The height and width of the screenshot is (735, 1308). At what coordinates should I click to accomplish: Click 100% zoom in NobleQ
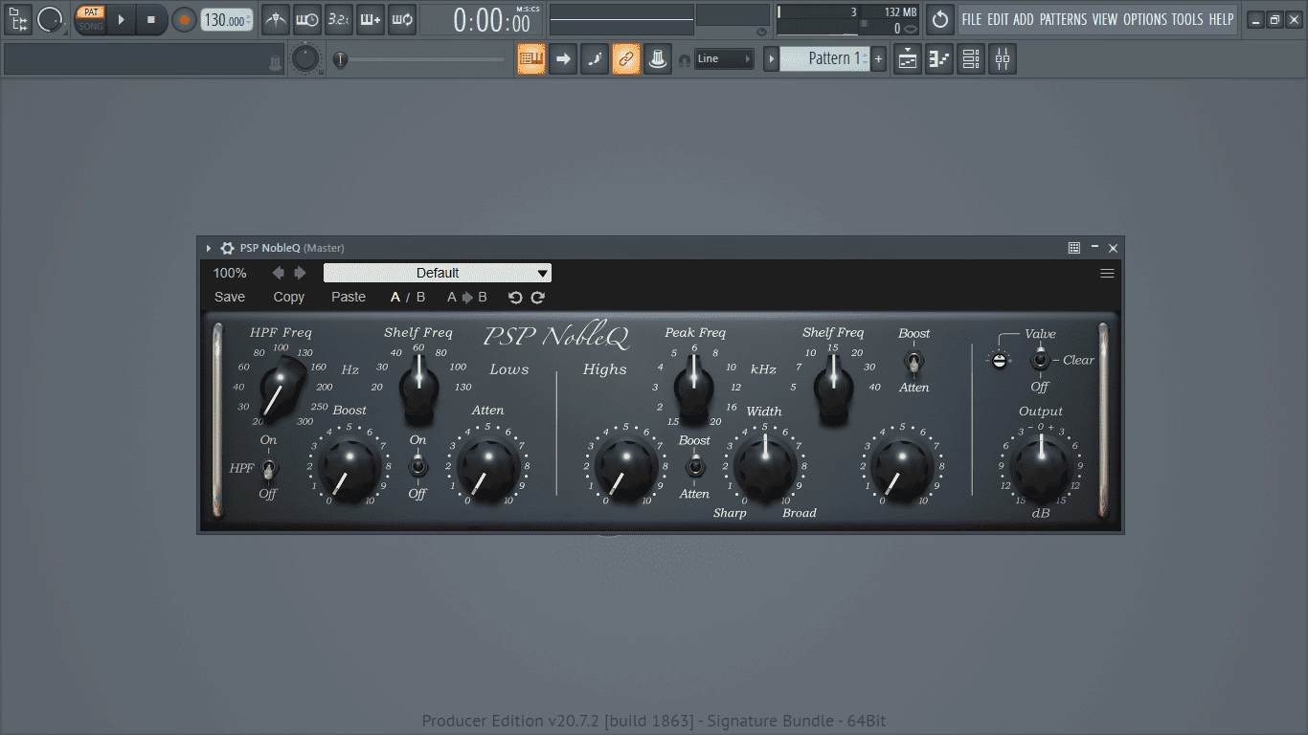pyautogui.click(x=230, y=273)
